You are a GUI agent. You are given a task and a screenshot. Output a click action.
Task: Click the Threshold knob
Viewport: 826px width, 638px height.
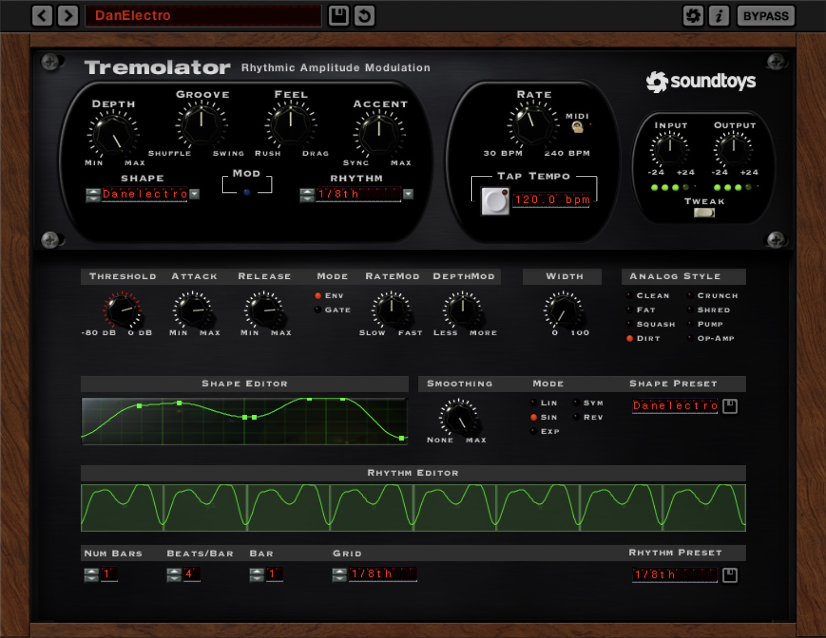tap(122, 310)
